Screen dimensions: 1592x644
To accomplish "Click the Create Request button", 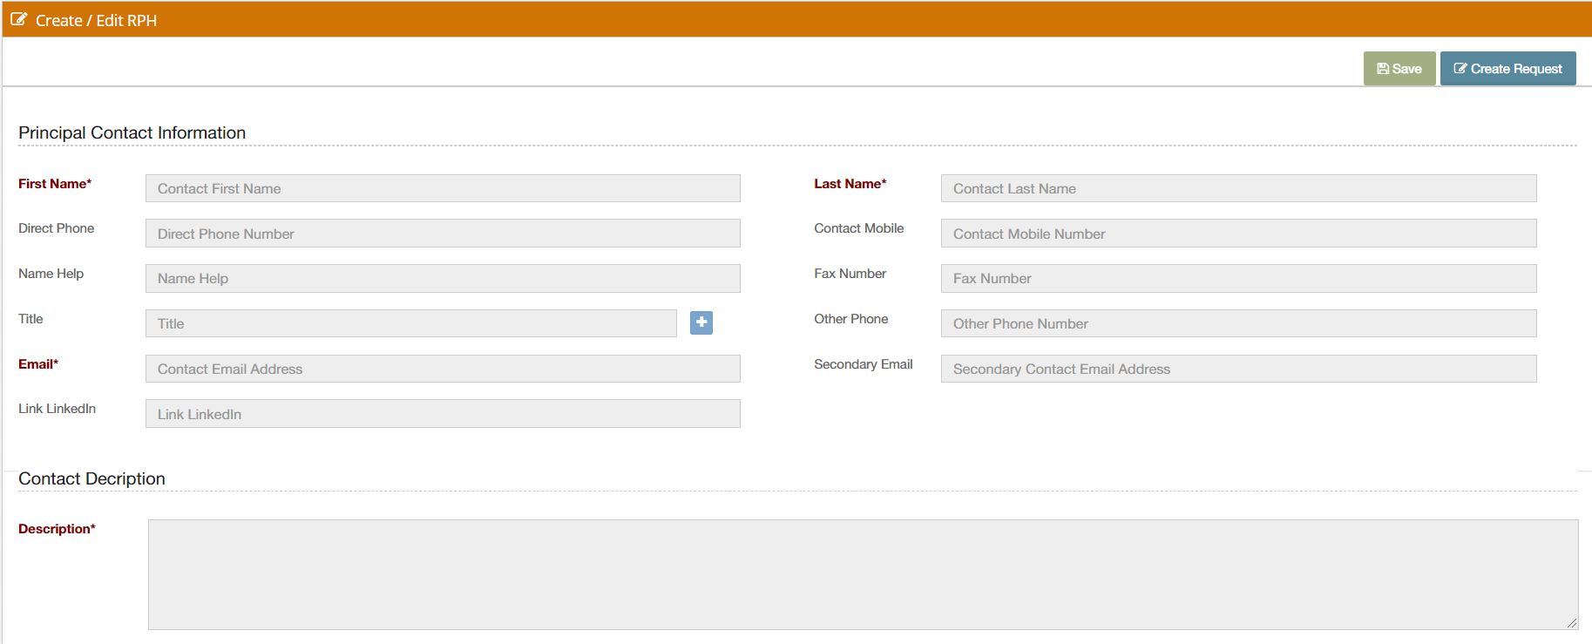I will (x=1507, y=69).
